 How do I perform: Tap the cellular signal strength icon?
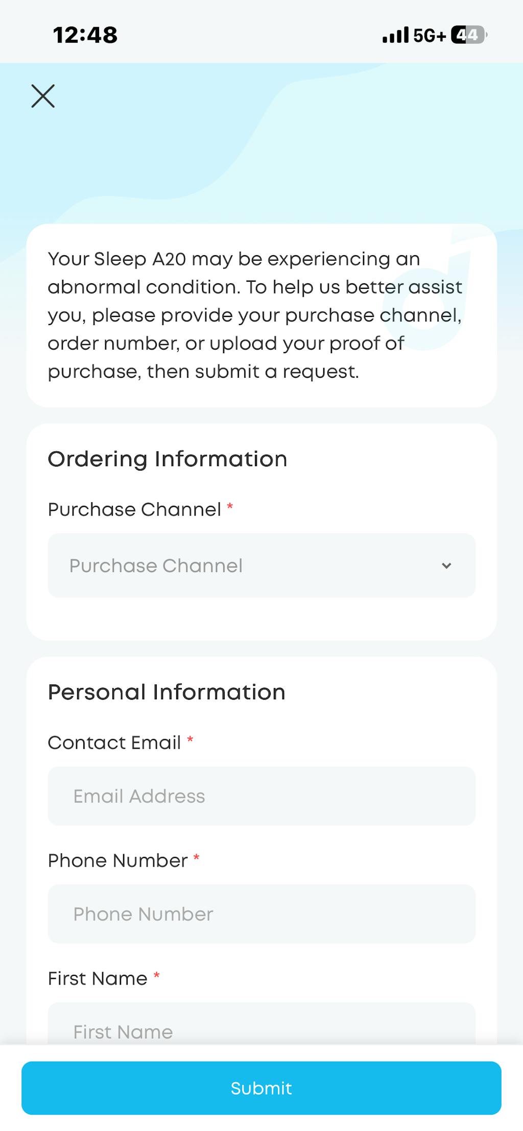click(x=395, y=35)
